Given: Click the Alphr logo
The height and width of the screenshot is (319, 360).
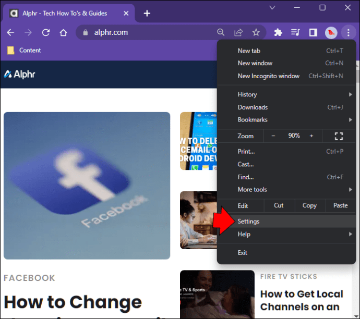Looking at the screenshot, I should tap(19, 75).
